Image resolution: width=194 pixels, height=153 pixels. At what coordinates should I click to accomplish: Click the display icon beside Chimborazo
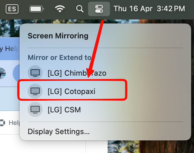pyautogui.click(x=35, y=73)
